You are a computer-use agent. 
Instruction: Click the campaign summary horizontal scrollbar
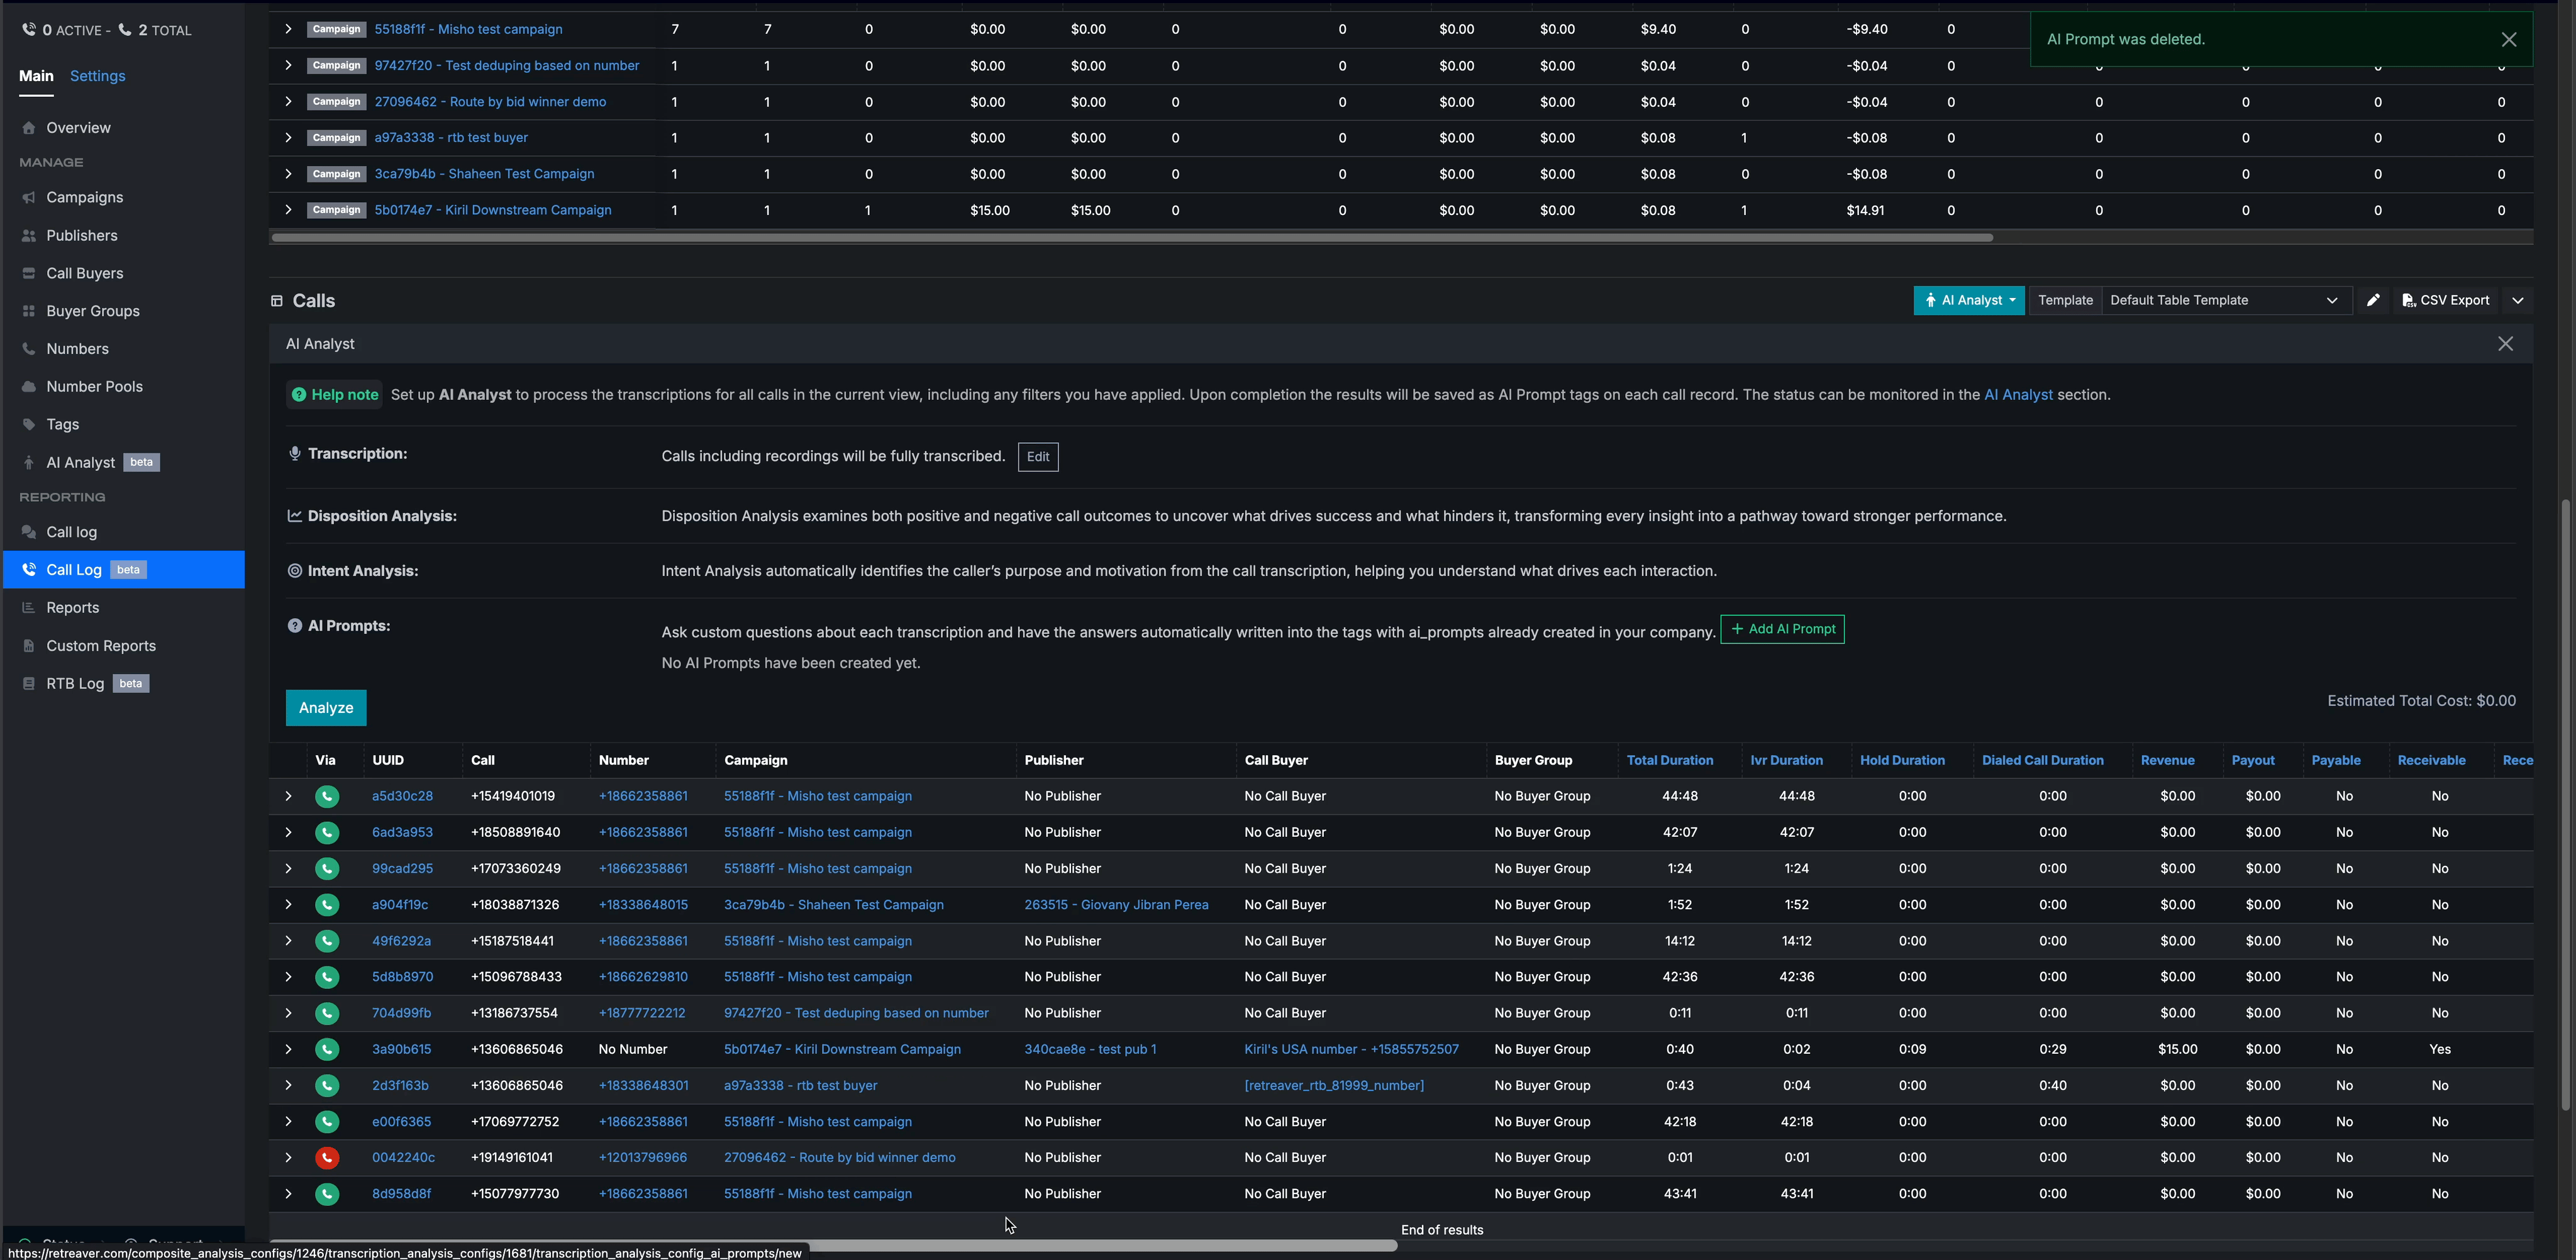pyautogui.click(x=1132, y=238)
